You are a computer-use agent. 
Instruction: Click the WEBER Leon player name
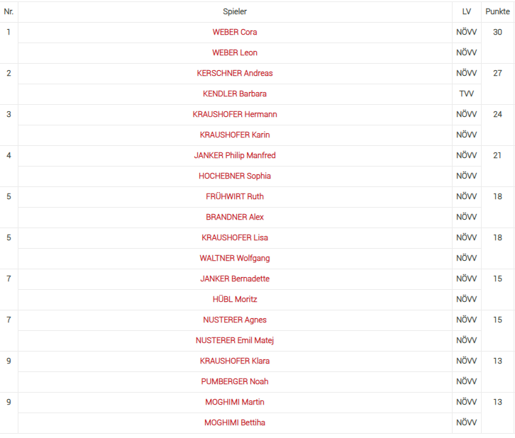235,52
